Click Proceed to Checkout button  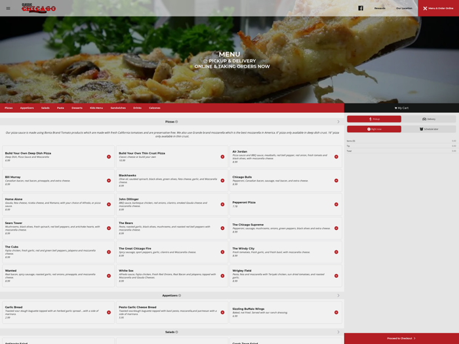pyautogui.click(x=401, y=339)
